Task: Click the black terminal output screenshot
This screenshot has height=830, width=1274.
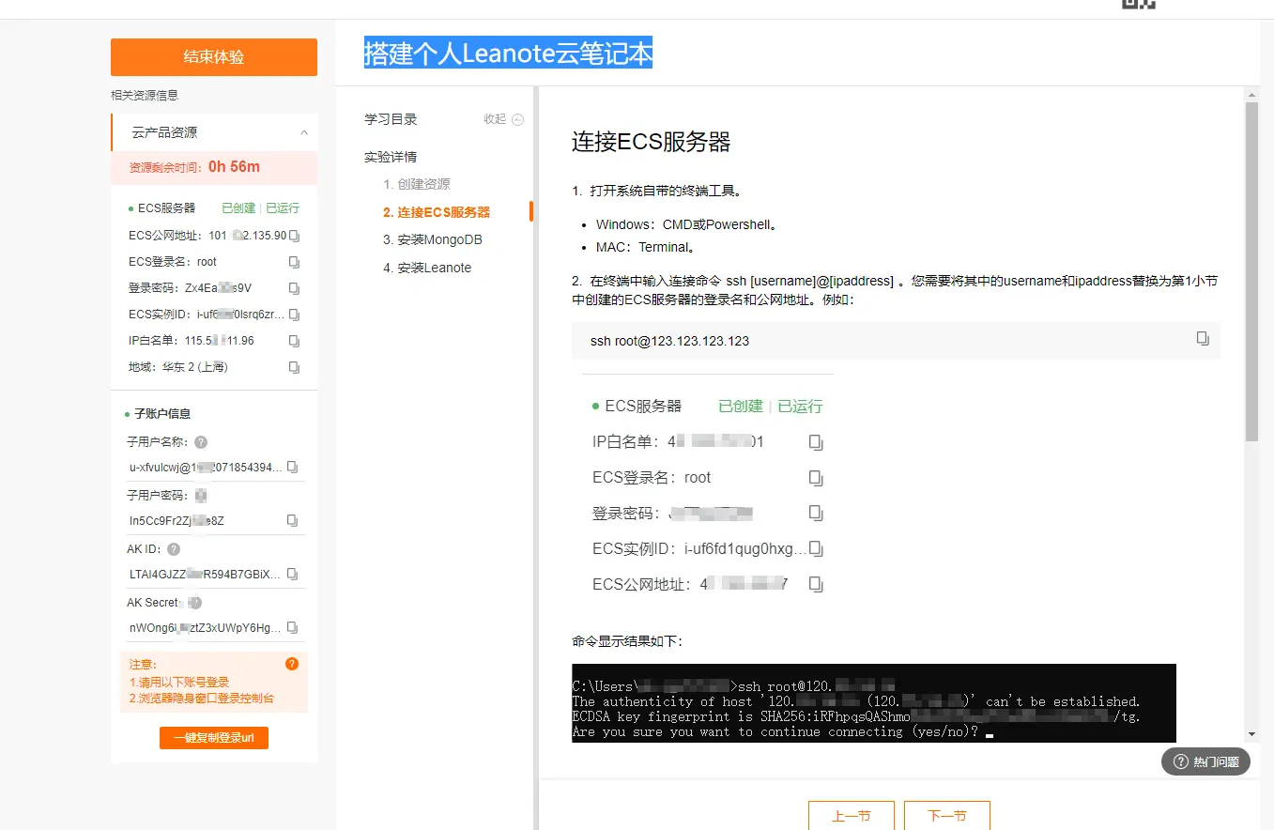Action: [x=874, y=703]
